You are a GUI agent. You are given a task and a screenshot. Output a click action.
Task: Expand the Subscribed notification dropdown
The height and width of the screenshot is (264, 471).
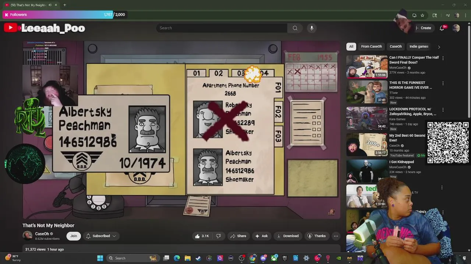click(101, 236)
